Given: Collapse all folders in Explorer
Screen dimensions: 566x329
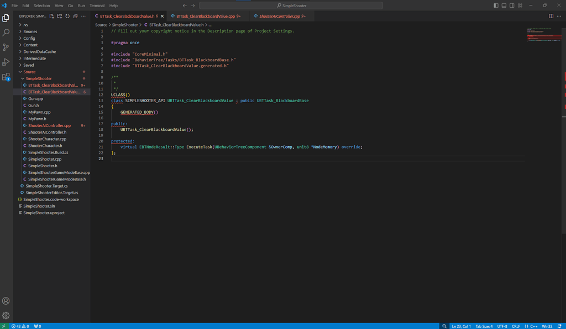Looking at the screenshot, I should pyautogui.click(x=75, y=16).
